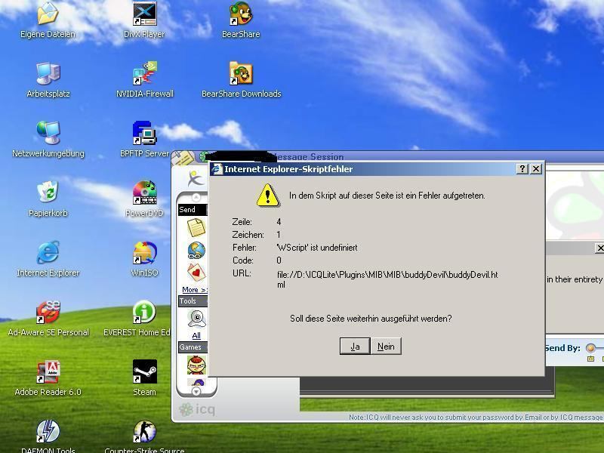The height and width of the screenshot is (453, 604).
Task: Click the ICQ panel scroll up arrow
Action: pos(196,198)
